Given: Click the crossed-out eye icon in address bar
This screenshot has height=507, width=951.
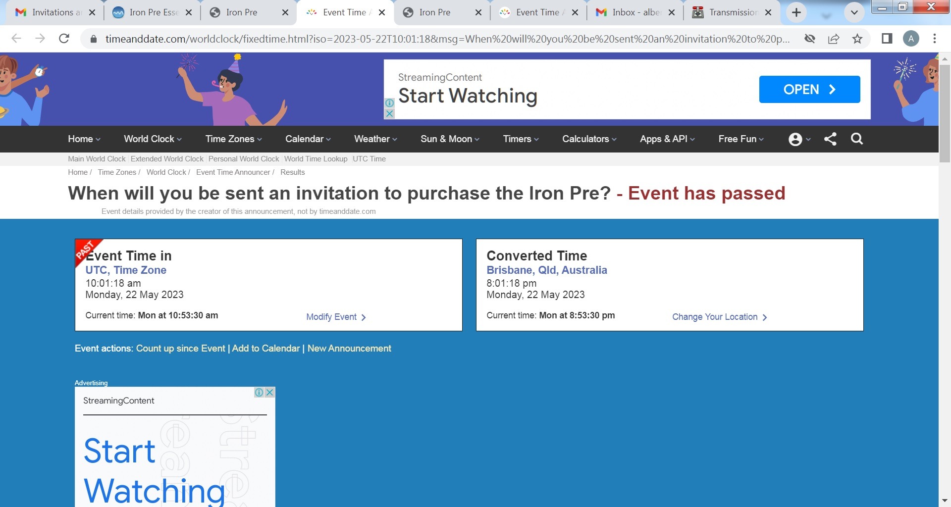Looking at the screenshot, I should coord(810,39).
